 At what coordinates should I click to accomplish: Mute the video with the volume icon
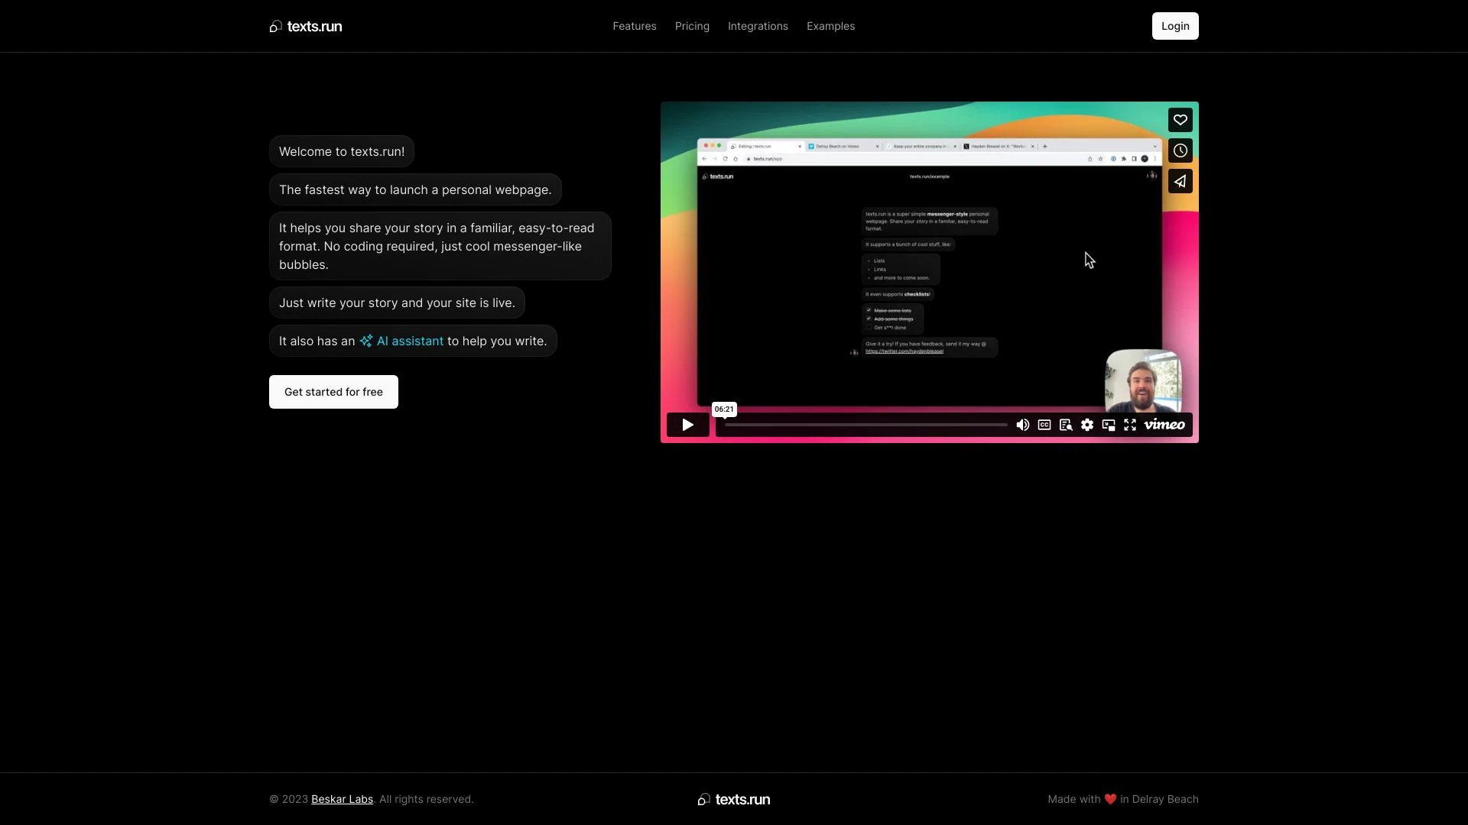click(x=1022, y=425)
